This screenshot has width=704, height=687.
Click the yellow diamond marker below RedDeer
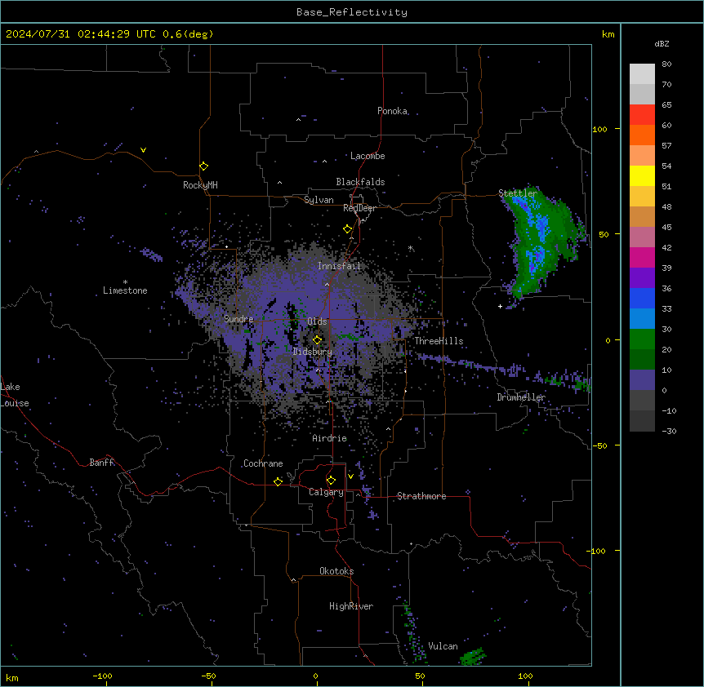[x=347, y=229]
